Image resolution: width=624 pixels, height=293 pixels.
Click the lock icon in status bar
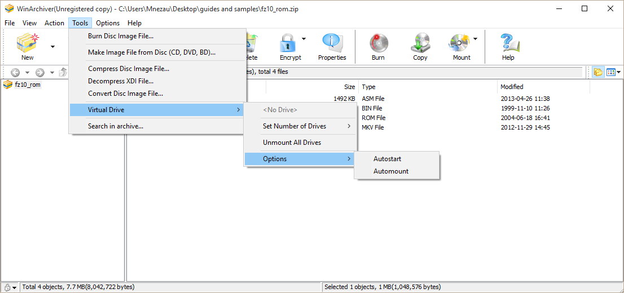[7, 287]
